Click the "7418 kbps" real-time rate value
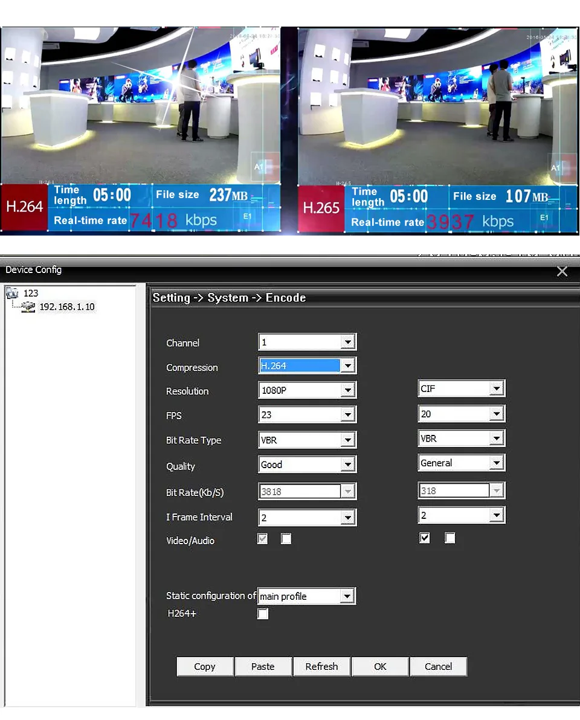This screenshot has width=580, height=720. [173, 221]
